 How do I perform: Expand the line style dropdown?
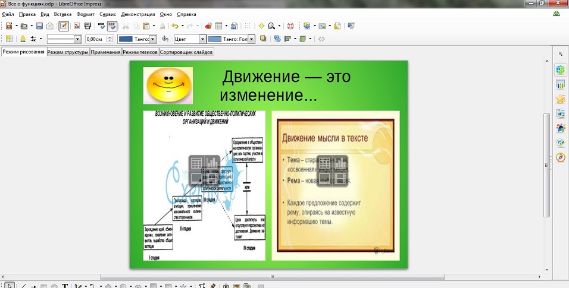coord(77,39)
